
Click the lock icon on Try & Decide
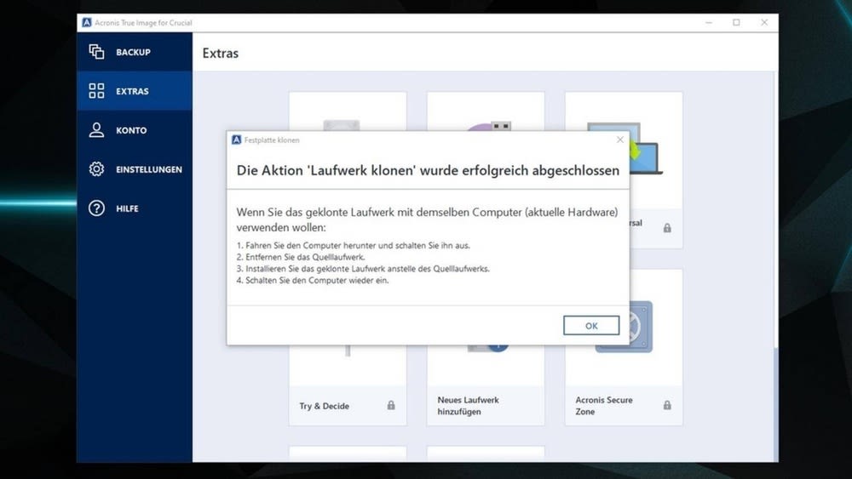391,405
